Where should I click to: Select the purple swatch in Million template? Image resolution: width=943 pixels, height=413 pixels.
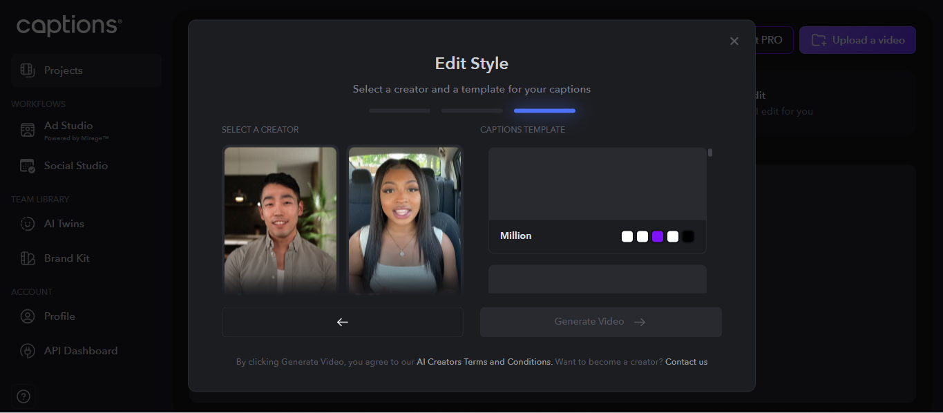(658, 236)
